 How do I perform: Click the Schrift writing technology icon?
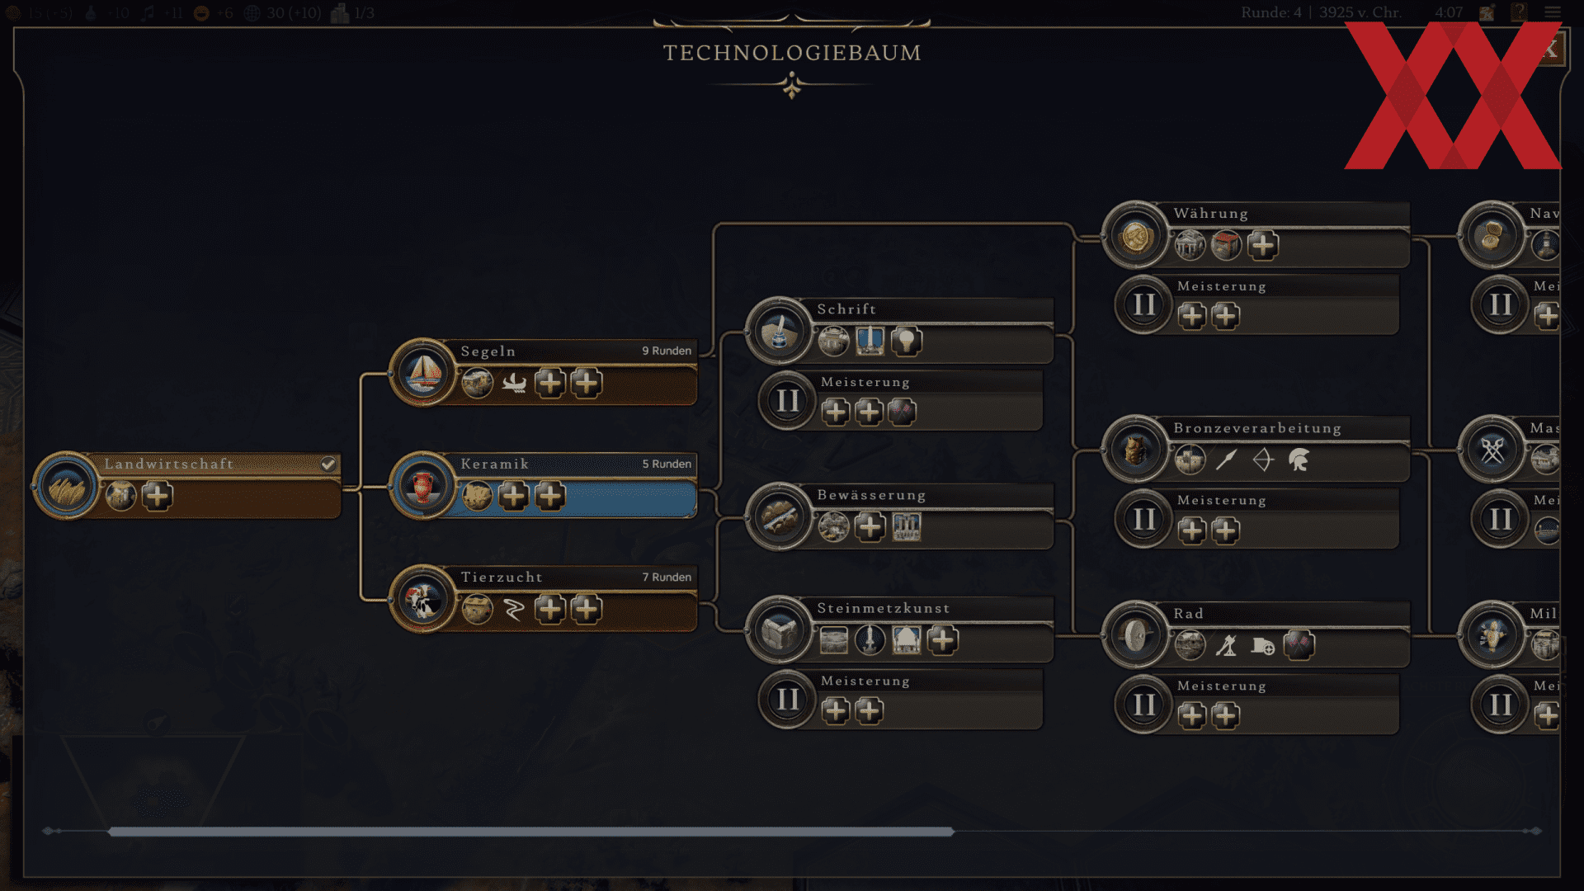tap(779, 331)
